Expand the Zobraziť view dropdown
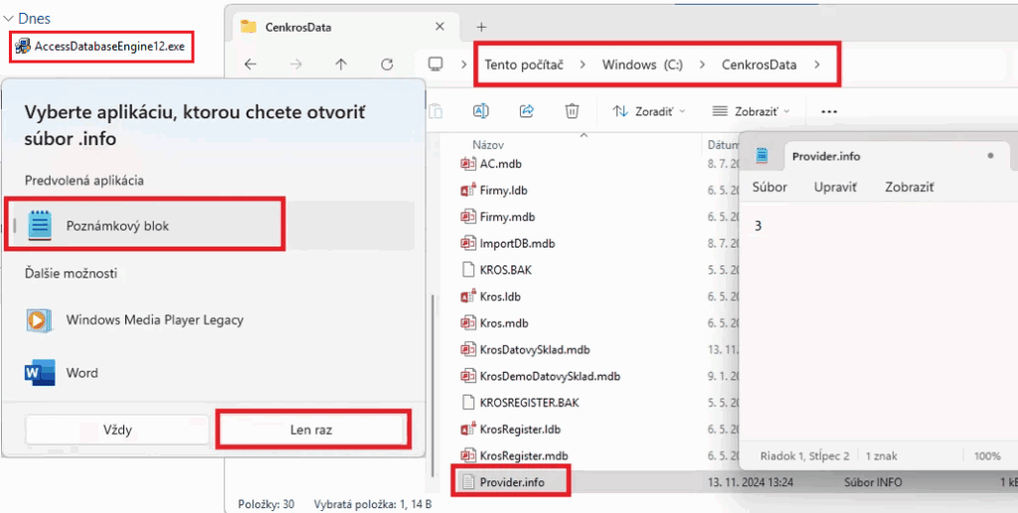This screenshot has height=513, width=1018. 751,111
